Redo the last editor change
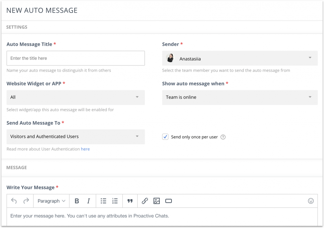Screen dimensions: 324x228 [x=26, y=201]
